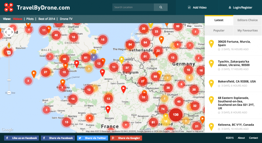
Task: Open the cluster marker numbered 130
Action: [x=176, y=115]
